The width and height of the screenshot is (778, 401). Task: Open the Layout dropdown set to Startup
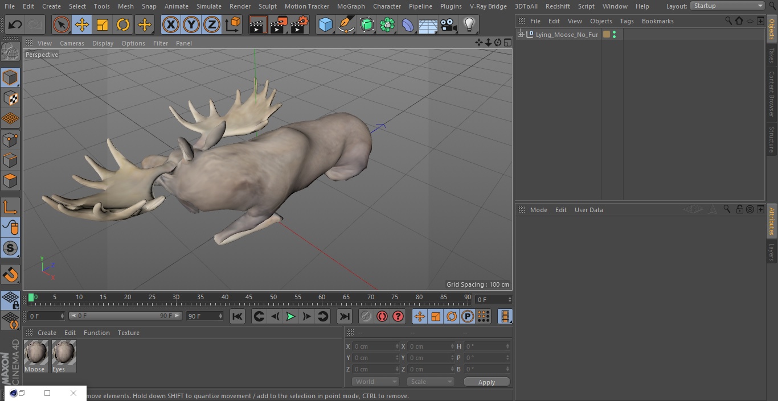[x=727, y=6]
